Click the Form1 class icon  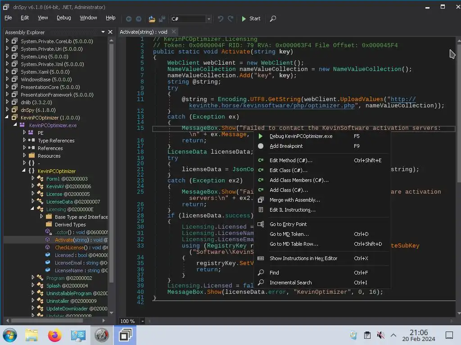[x=40, y=178]
